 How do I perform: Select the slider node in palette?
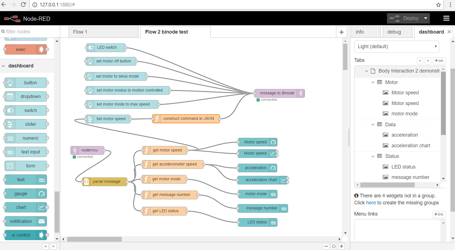tap(26, 124)
